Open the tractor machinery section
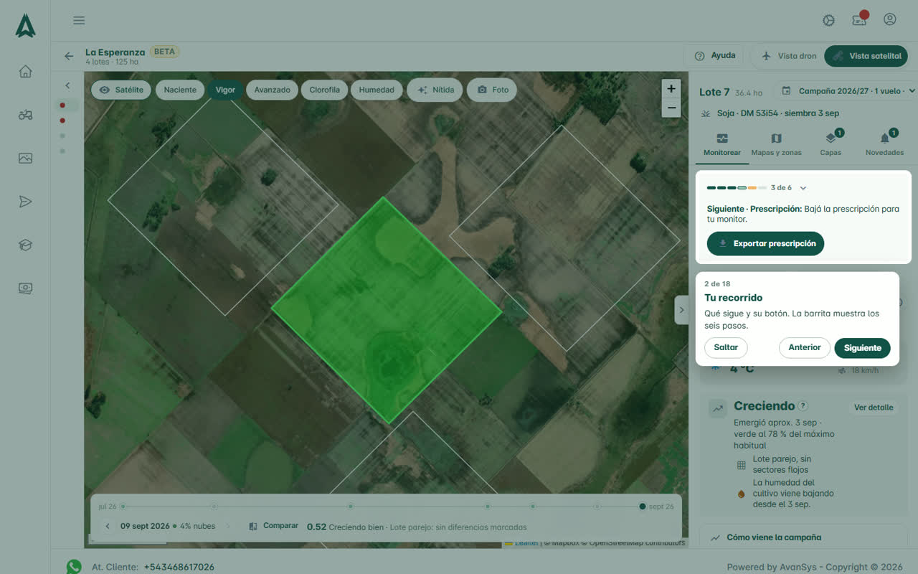918x574 pixels. [x=25, y=115]
